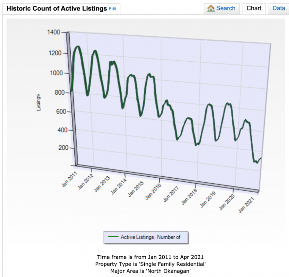This screenshot has width=289, height=277.
Task: Click the 400 y-axis label
Action: tap(62, 130)
